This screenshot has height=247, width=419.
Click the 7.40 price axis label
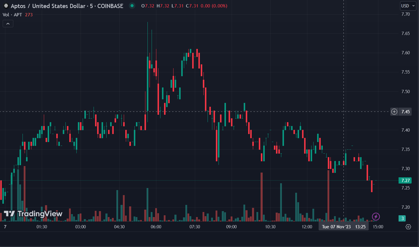(x=405, y=130)
